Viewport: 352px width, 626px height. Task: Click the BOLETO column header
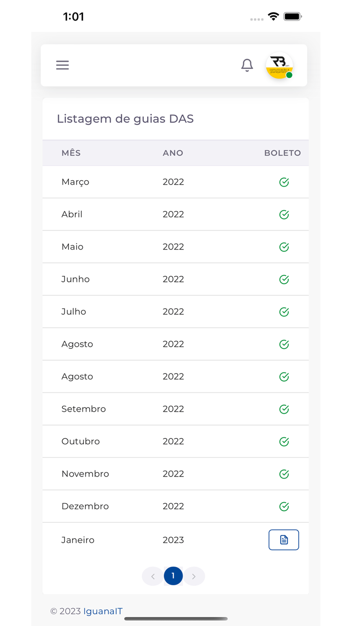point(282,153)
